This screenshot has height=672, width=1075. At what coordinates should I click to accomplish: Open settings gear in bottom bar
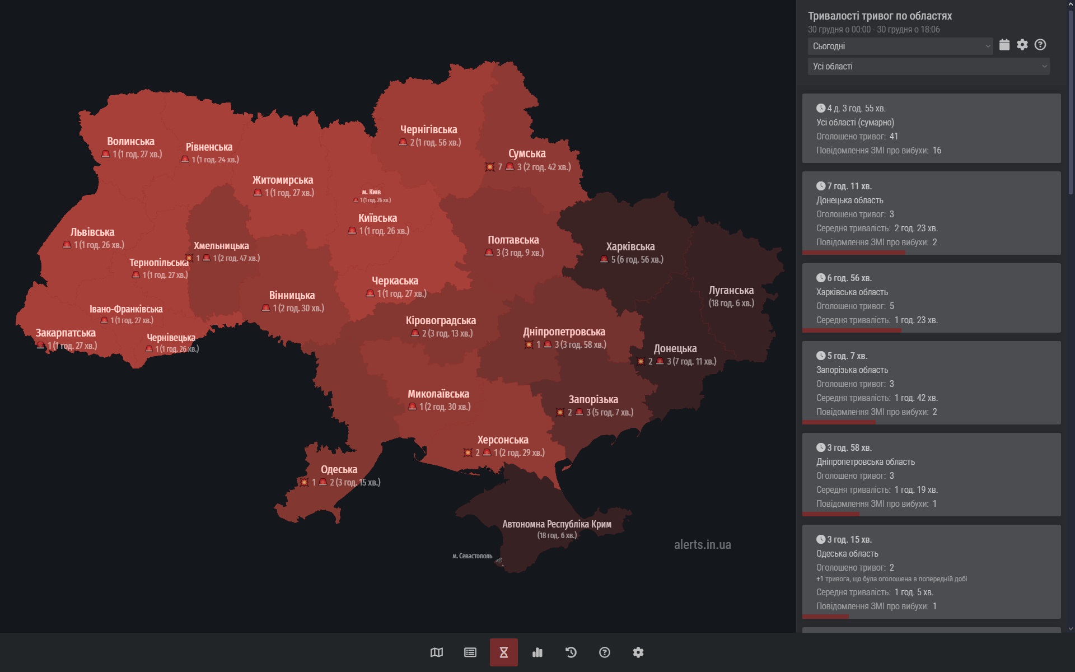[638, 652]
